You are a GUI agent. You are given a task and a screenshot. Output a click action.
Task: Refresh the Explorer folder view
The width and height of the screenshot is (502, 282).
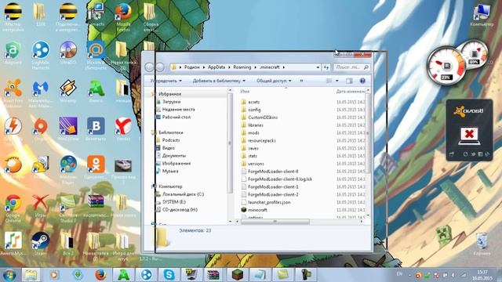coord(326,67)
